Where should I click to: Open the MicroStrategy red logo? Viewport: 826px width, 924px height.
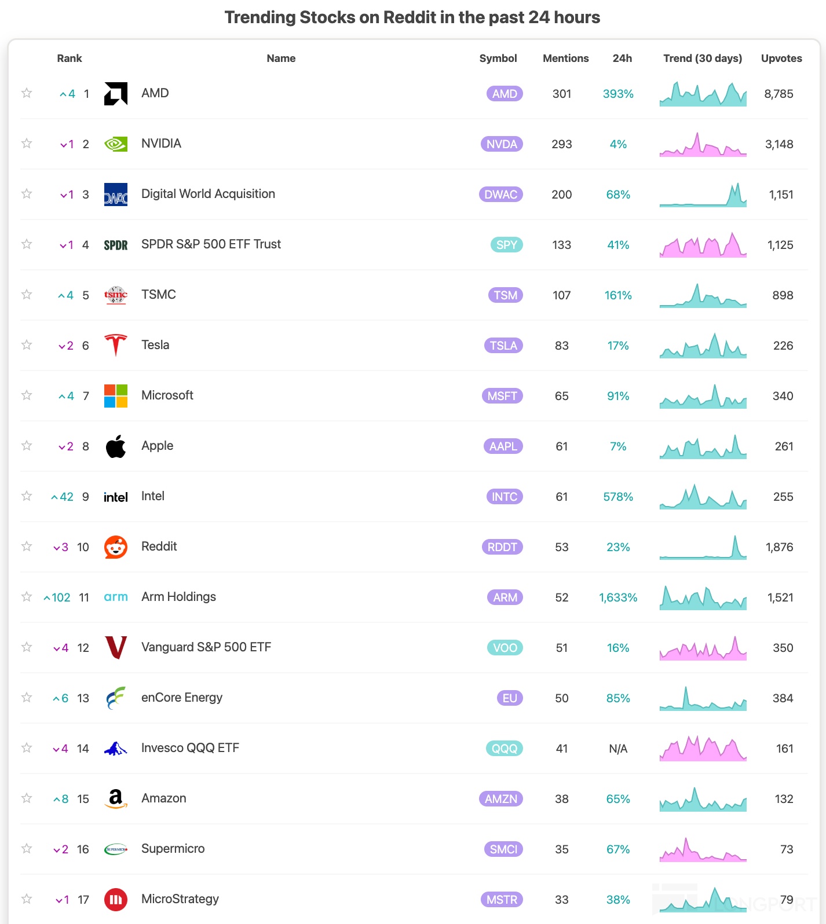[x=115, y=900]
